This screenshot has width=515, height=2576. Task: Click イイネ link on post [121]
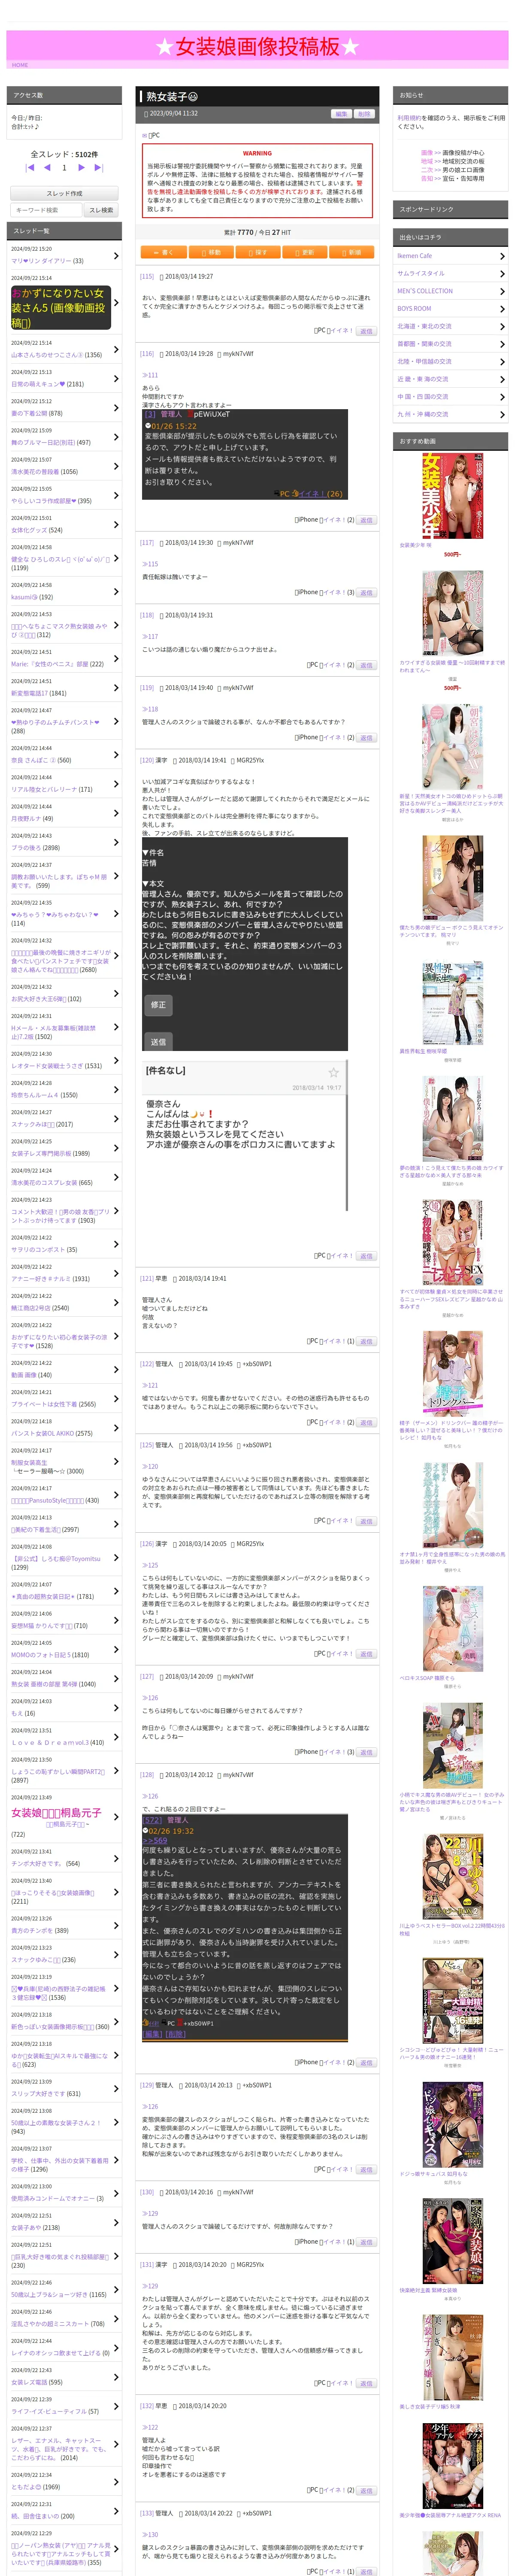(x=334, y=1341)
